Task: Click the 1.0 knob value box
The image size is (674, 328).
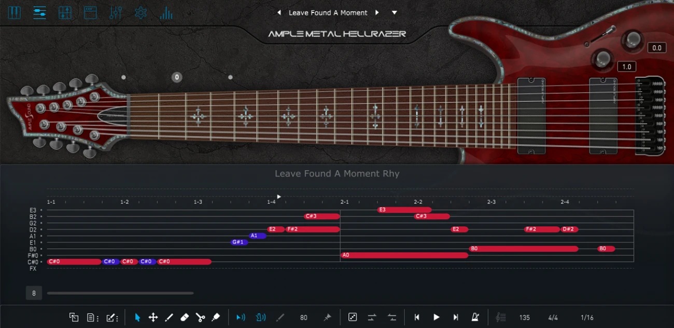Action: click(627, 67)
